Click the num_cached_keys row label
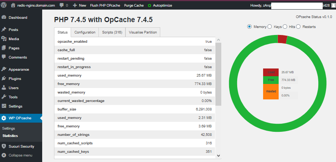 pyautogui.click(x=73, y=152)
